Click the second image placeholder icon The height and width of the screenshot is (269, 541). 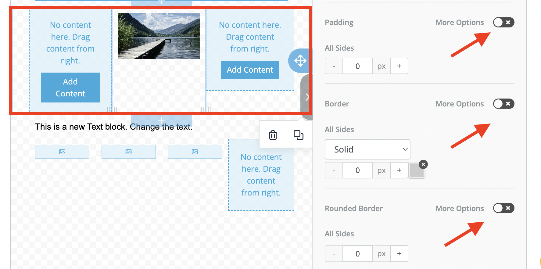coord(128,152)
